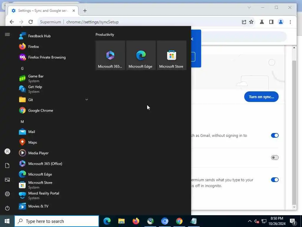Share this page icon in address bar
Screen dimensions: 302x227
pos(244,22)
